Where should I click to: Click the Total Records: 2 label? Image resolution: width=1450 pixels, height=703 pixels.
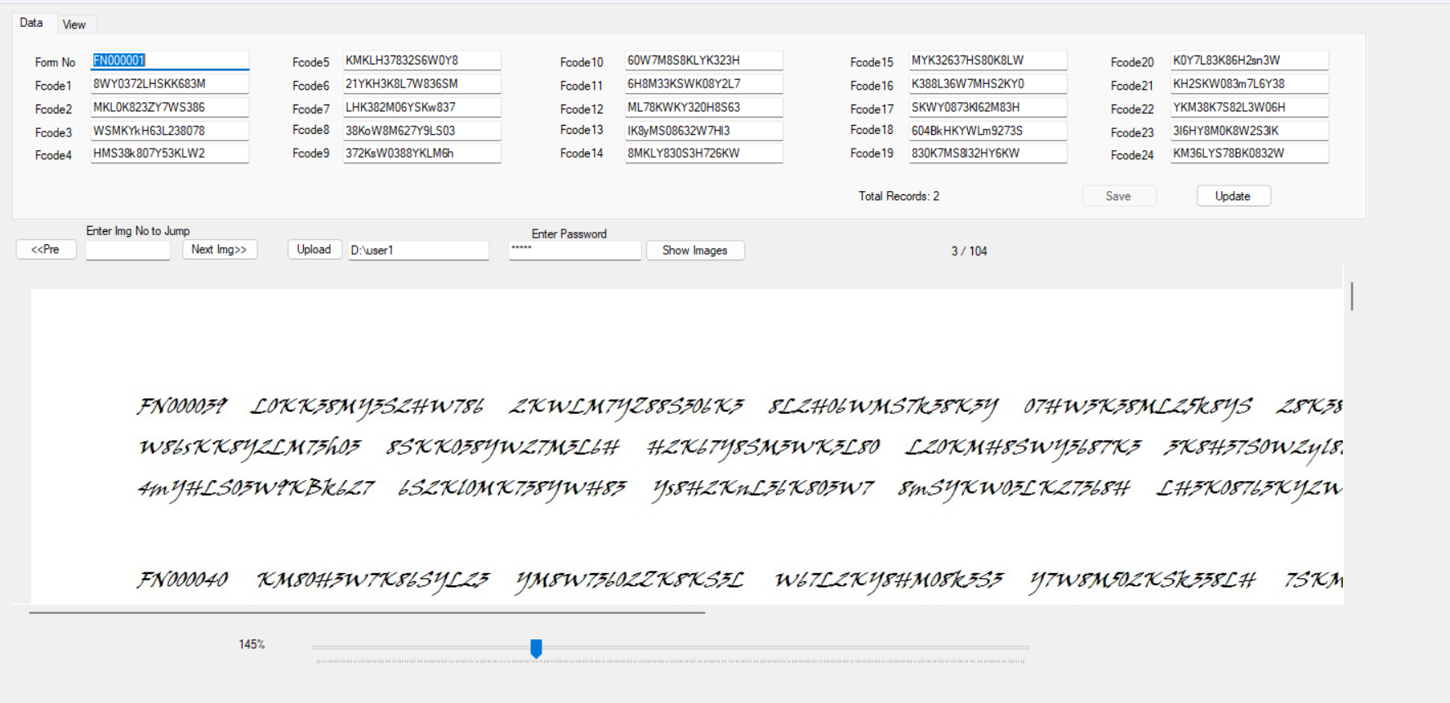coord(899,196)
